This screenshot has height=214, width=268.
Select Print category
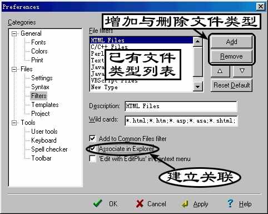click(37, 60)
